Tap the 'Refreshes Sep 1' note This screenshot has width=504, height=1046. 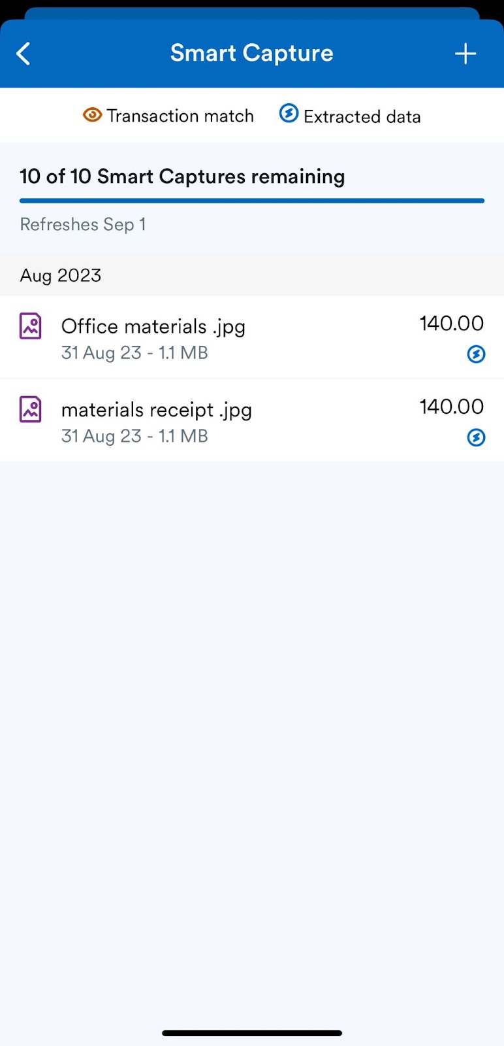(x=83, y=225)
